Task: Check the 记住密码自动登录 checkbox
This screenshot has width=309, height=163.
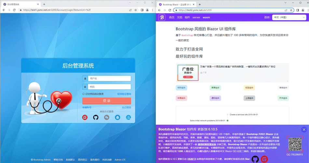Action: (x=83, y=94)
